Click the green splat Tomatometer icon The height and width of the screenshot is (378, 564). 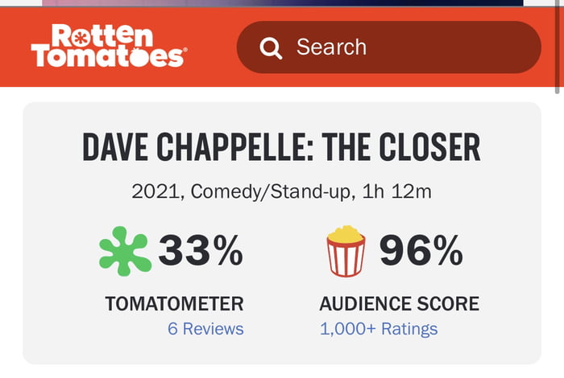click(124, 252)
